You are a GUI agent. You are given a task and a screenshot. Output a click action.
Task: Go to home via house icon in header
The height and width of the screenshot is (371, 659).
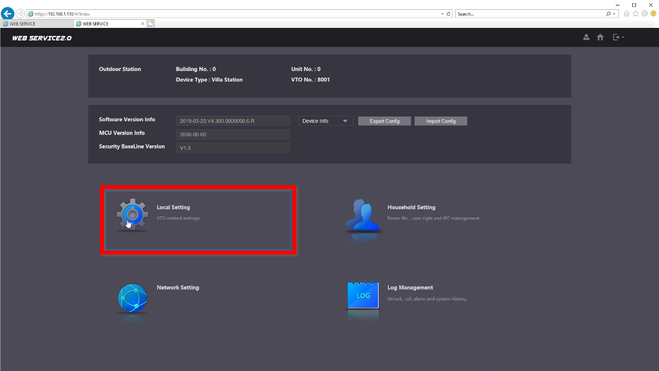tap(600, 37)
